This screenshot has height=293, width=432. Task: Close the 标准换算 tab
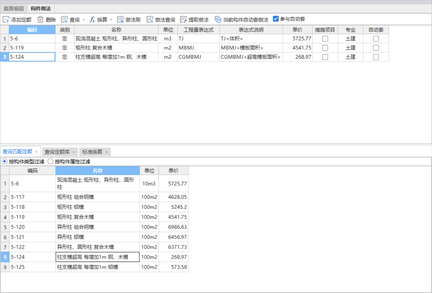[x=106, y=152]
